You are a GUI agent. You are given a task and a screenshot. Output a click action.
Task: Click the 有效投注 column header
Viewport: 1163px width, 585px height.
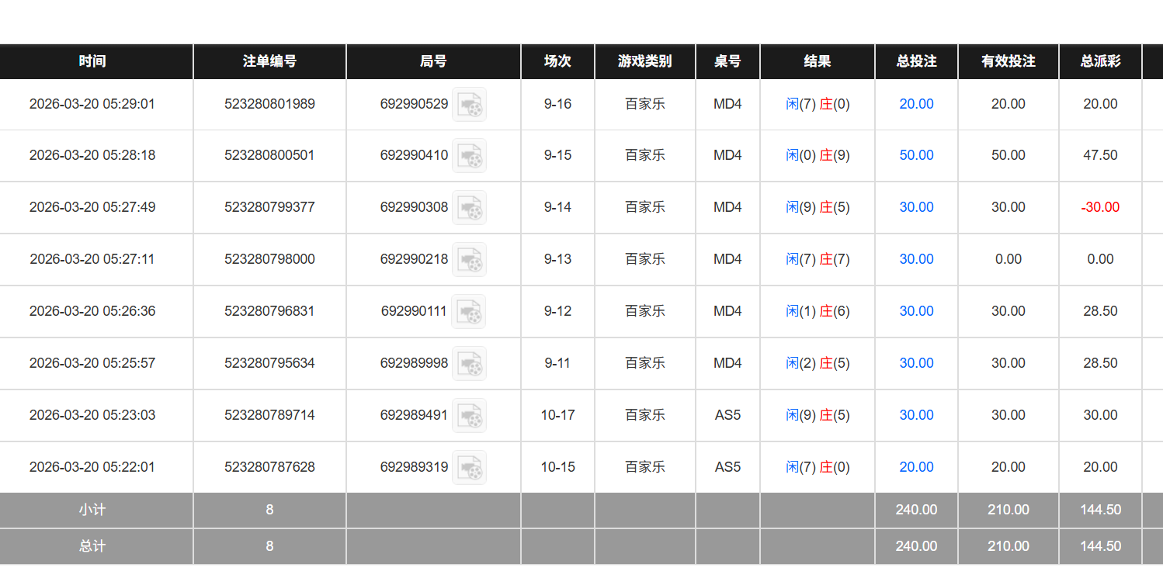tap(1008, 61)
